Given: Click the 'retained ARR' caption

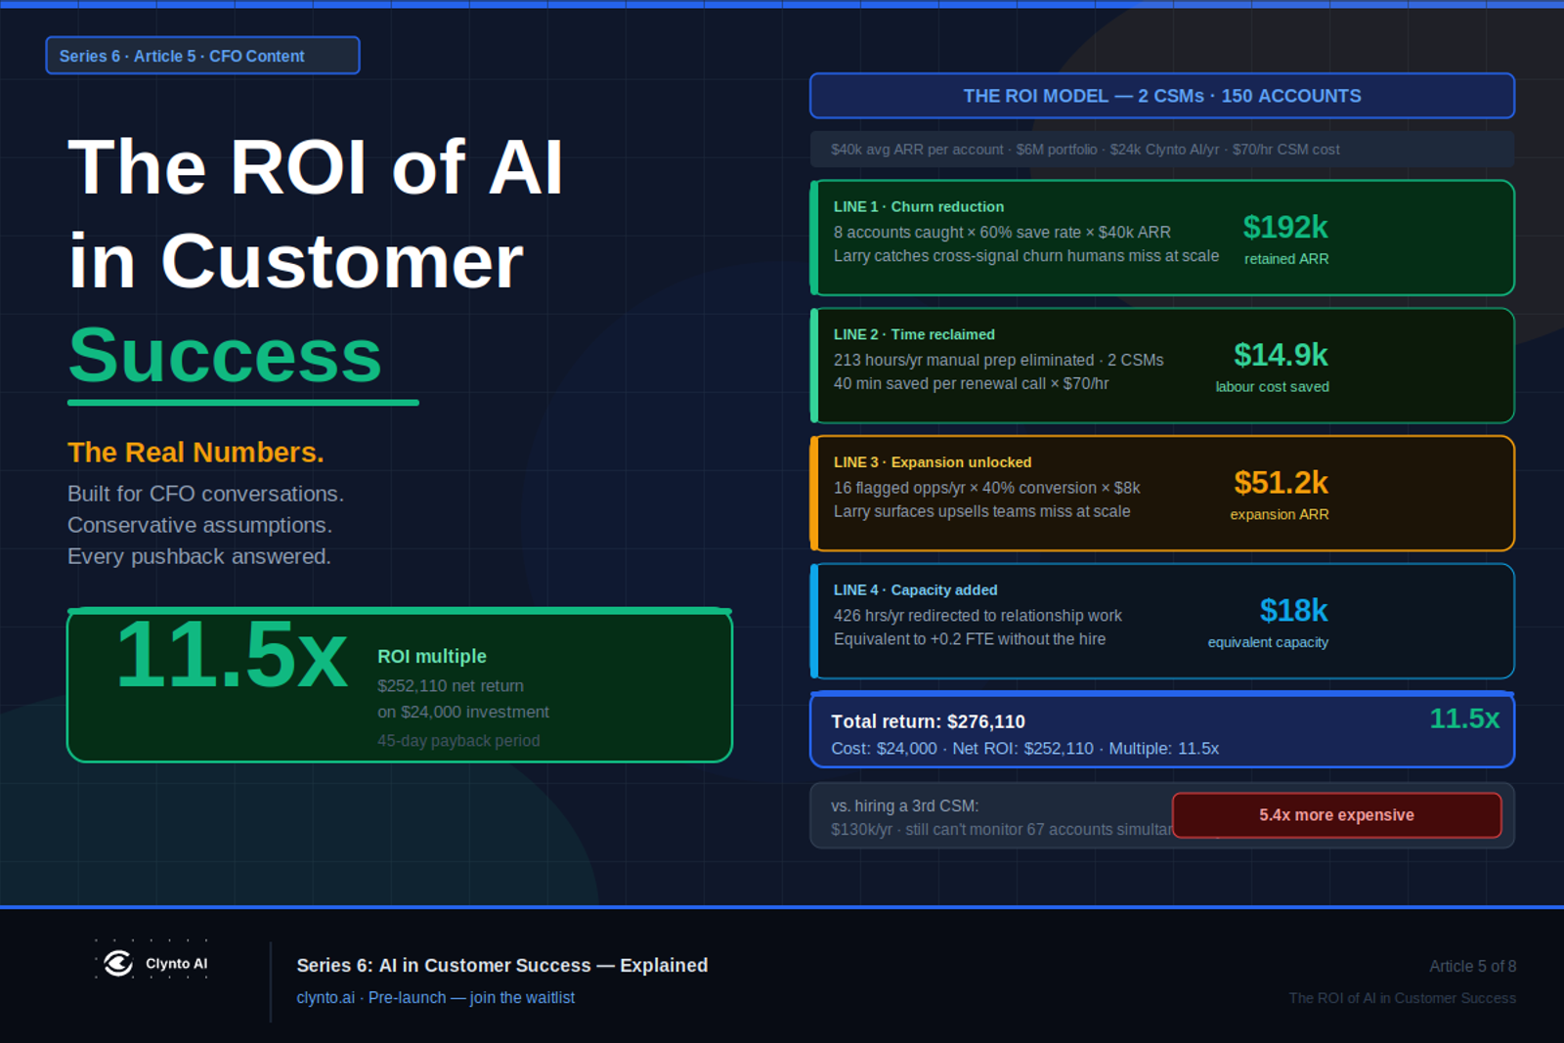Looking at the screenshot, I should [1286, 259].
